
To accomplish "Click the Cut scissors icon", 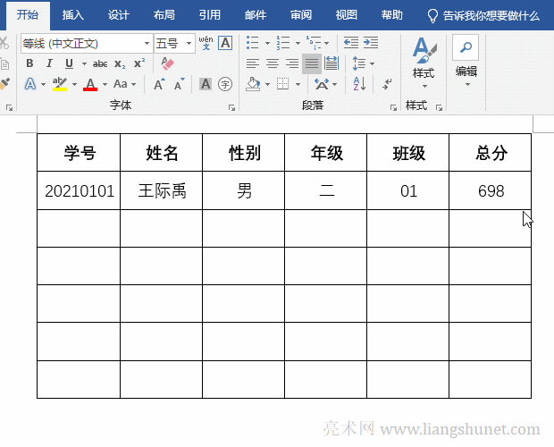I will coord(4,43).
